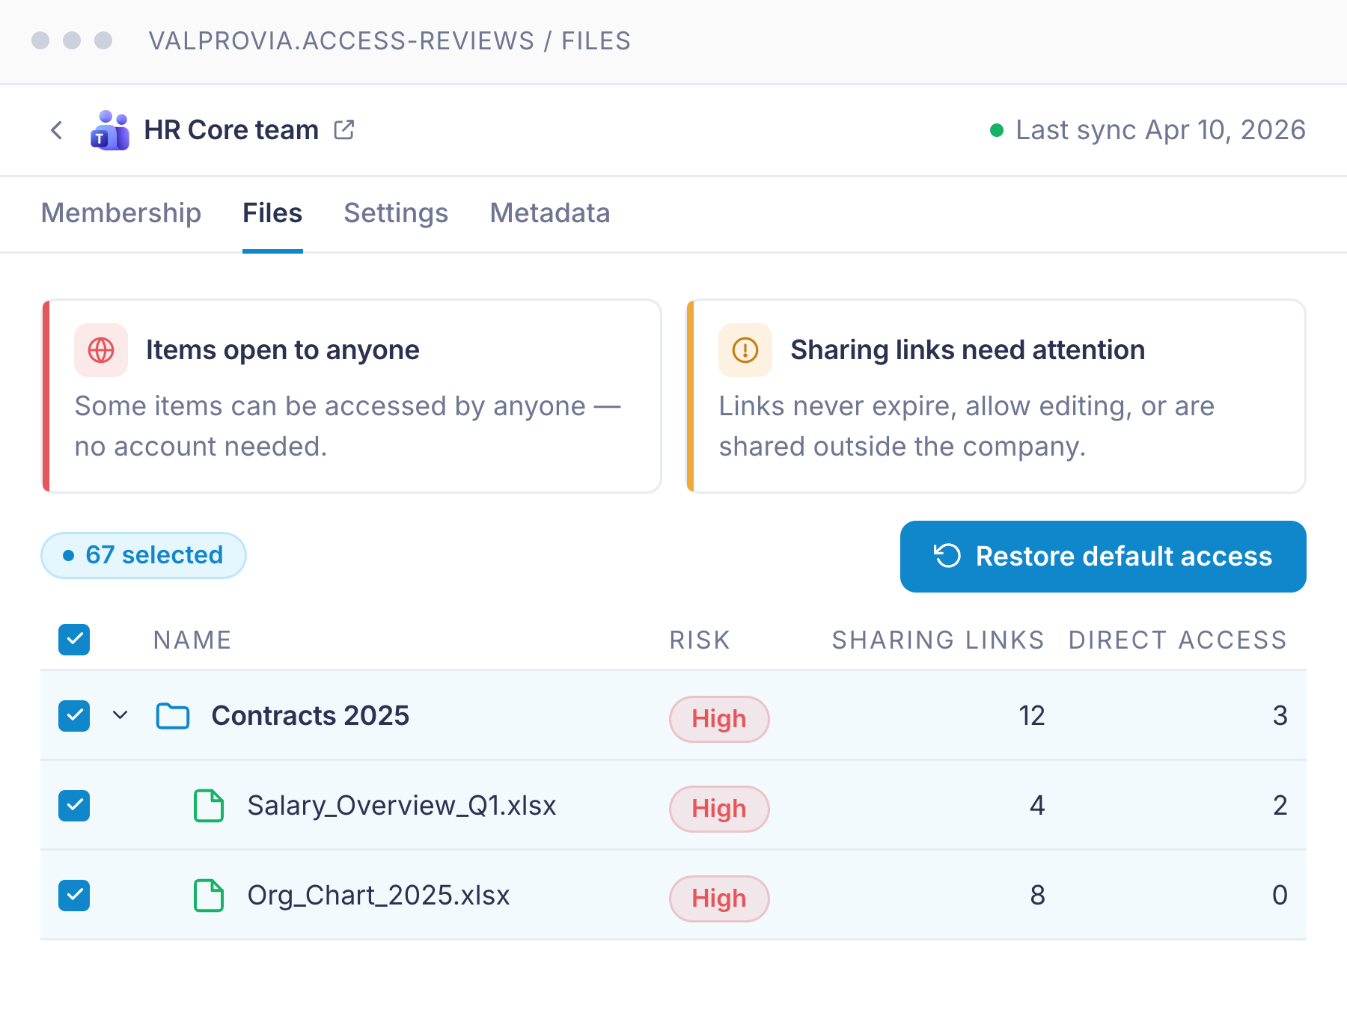Sort by the RISK column header
The image size is (1347, 1010).
pyautogui.click(x=700, y=640)
